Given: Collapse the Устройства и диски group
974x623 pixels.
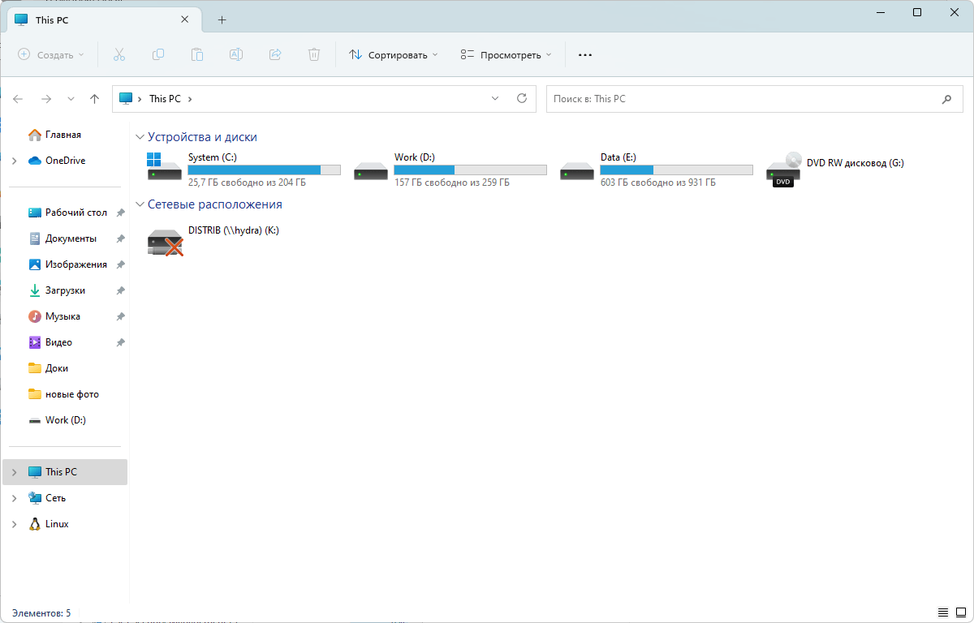Looking at the screenshot, I should point(140,138).
